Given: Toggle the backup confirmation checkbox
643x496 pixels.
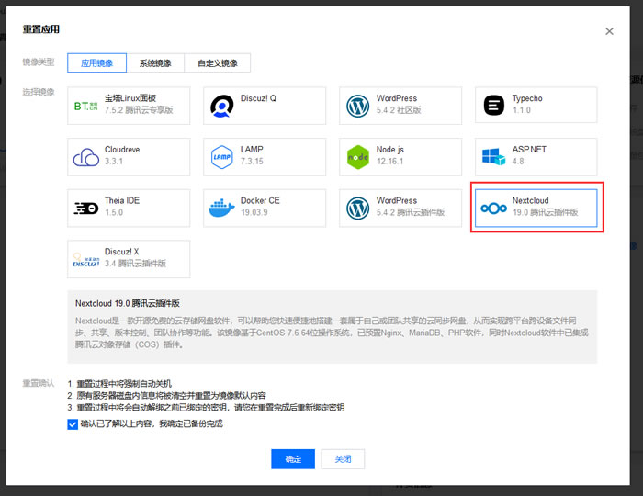Looking at the screenshot, I should tap(73, 424).
